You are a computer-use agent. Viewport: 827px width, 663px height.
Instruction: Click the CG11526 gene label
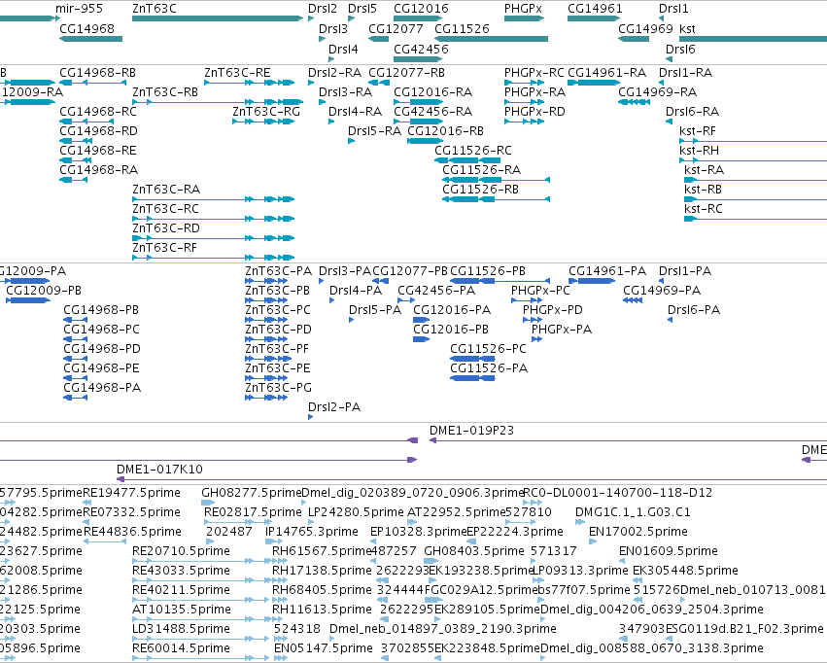462,28
